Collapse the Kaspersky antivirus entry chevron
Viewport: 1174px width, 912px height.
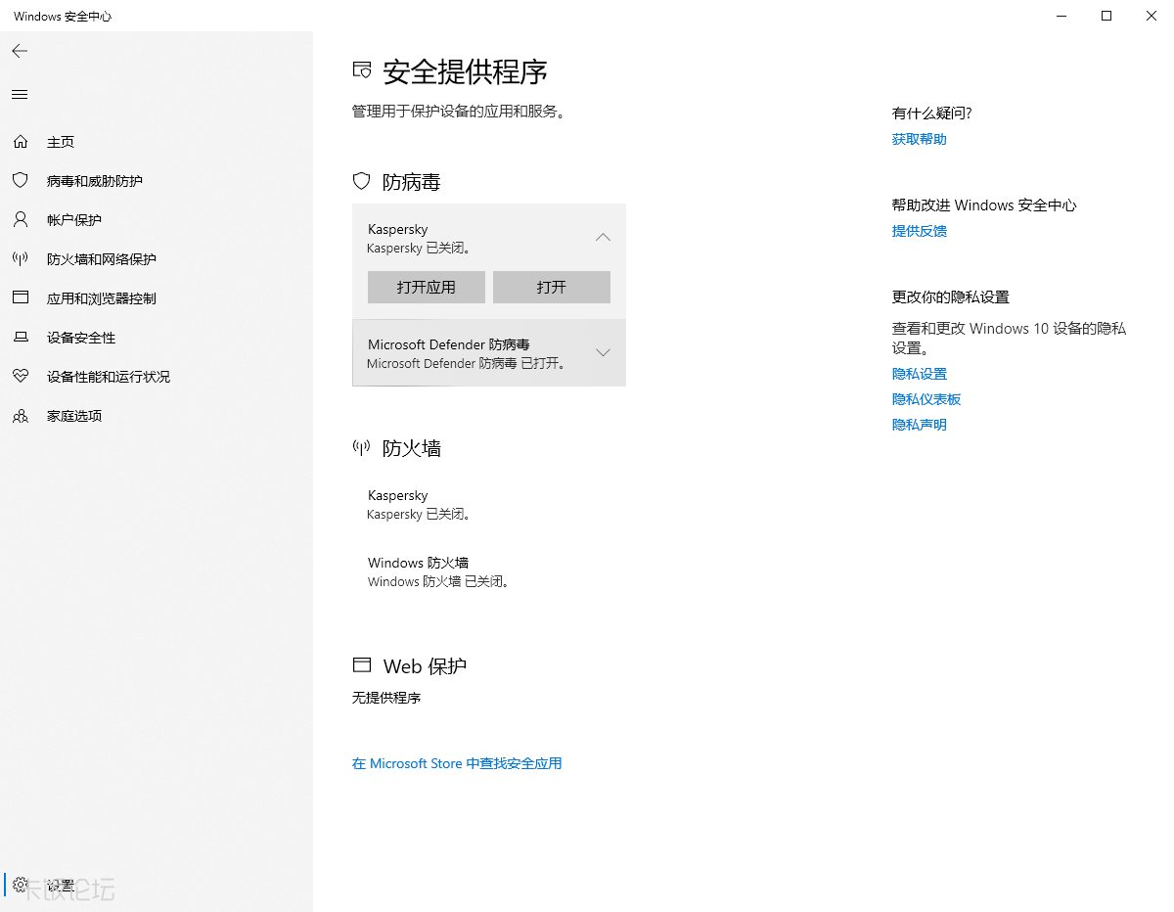[x=603, y=237]
